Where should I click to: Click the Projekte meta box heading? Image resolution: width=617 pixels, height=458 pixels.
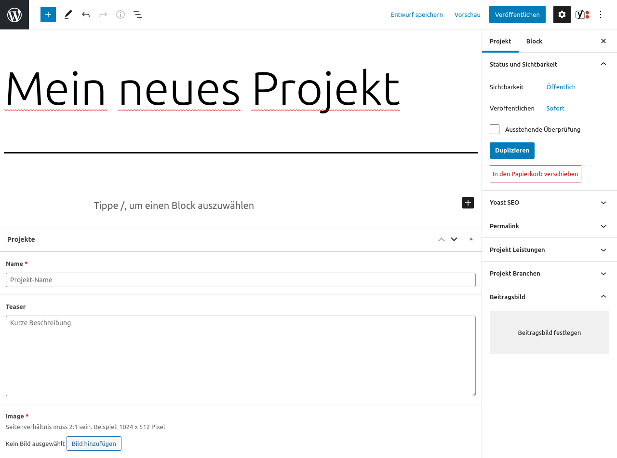(x=21, y=239)
